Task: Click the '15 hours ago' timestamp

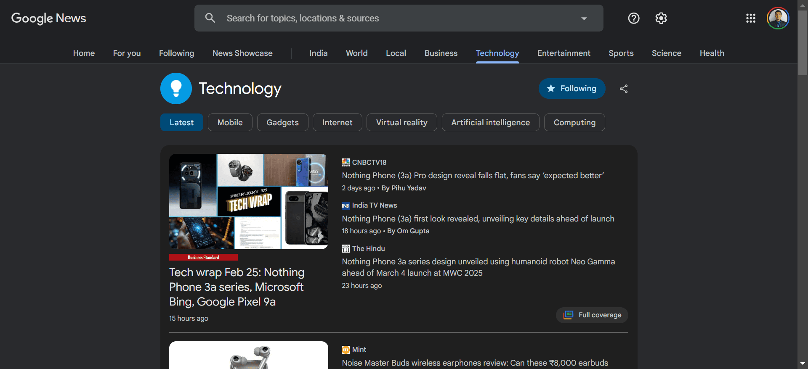Action: click(x=189, y=319)
